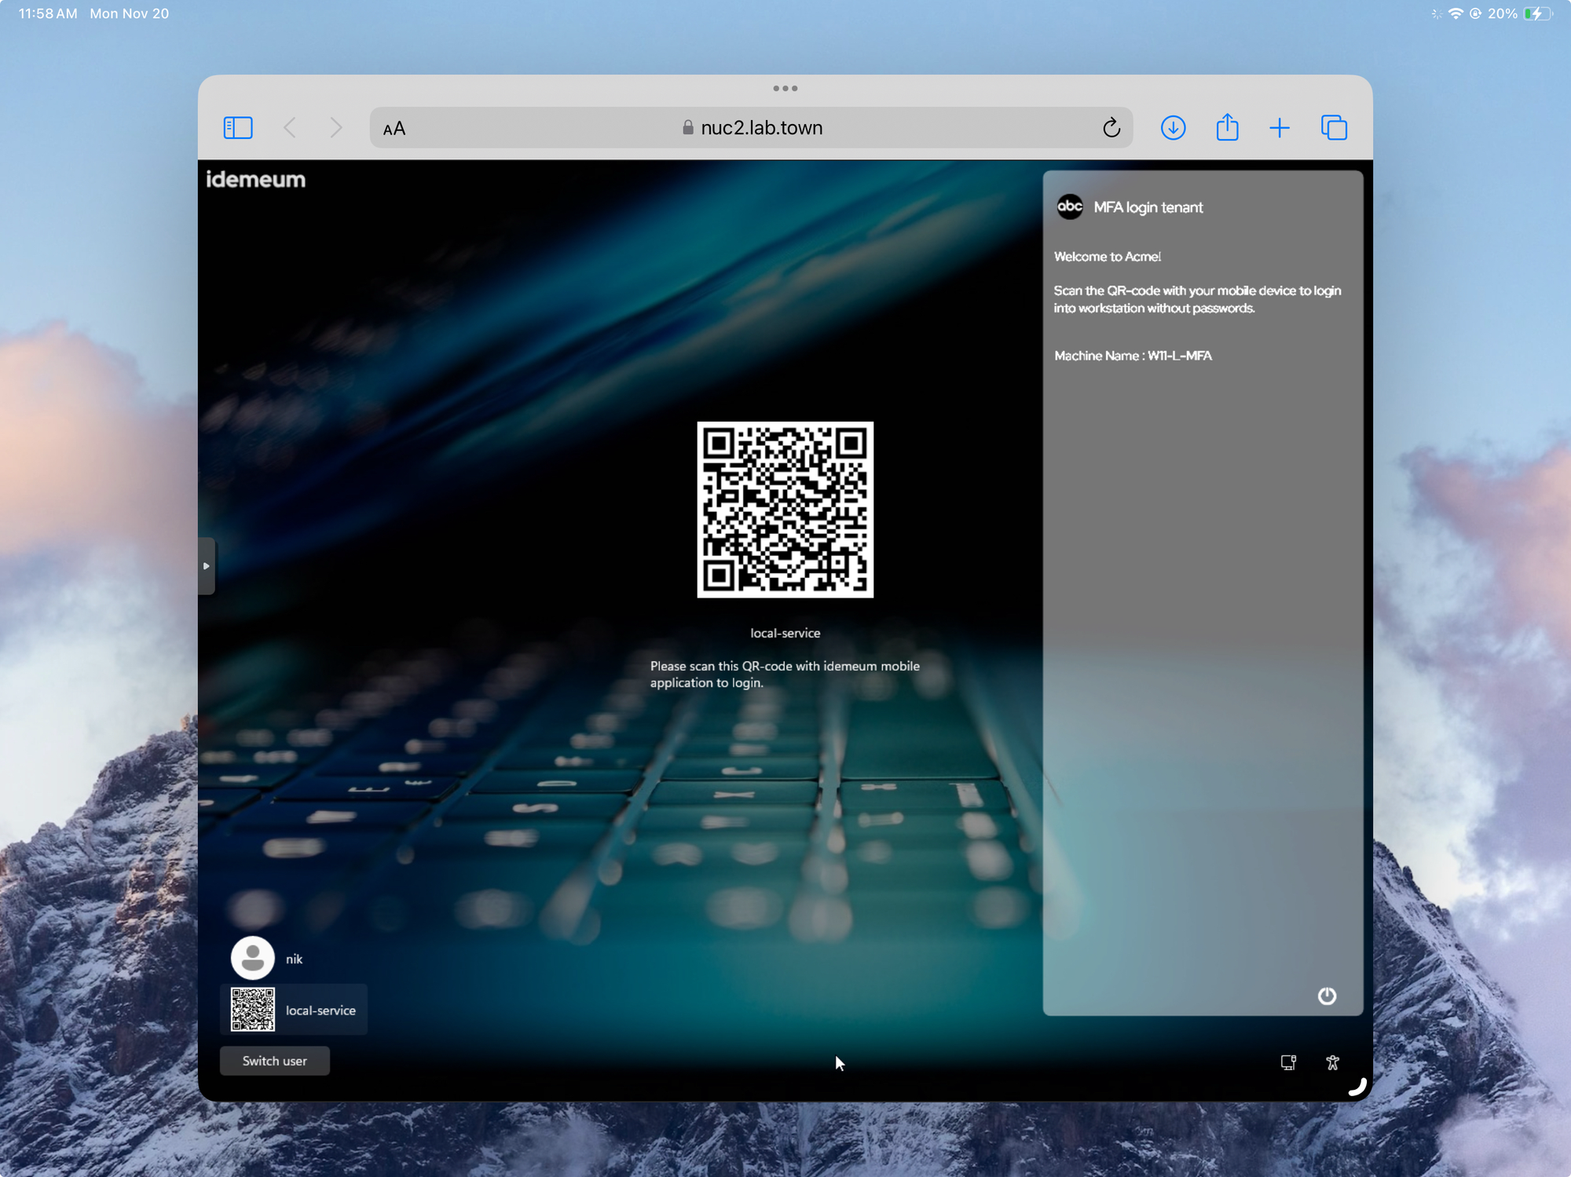Click the local-service label under QR code
Viewport: 1571px width, 1177px height.
(x=785, y=633)
